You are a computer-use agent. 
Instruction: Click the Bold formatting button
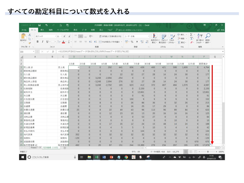[38, 42]
